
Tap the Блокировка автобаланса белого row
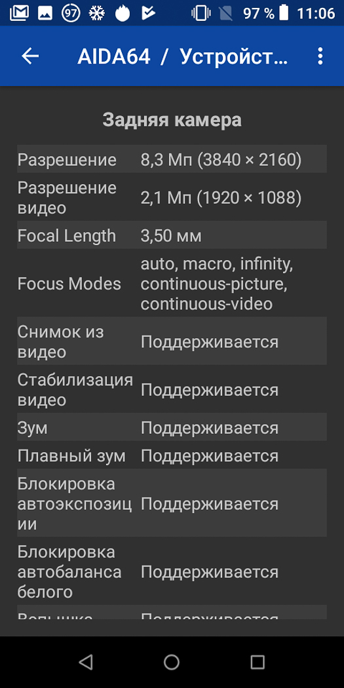click(x=172, y=571)
